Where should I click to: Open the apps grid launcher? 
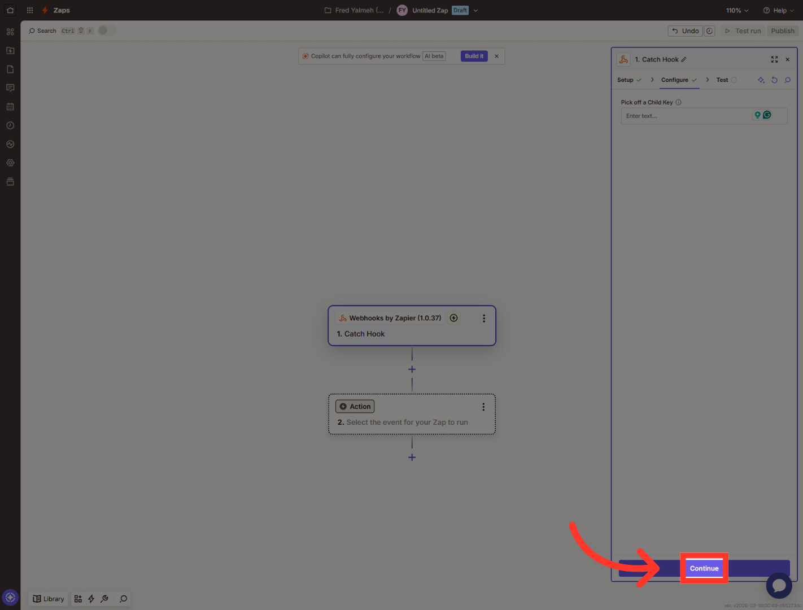click(x=30, y=10)
